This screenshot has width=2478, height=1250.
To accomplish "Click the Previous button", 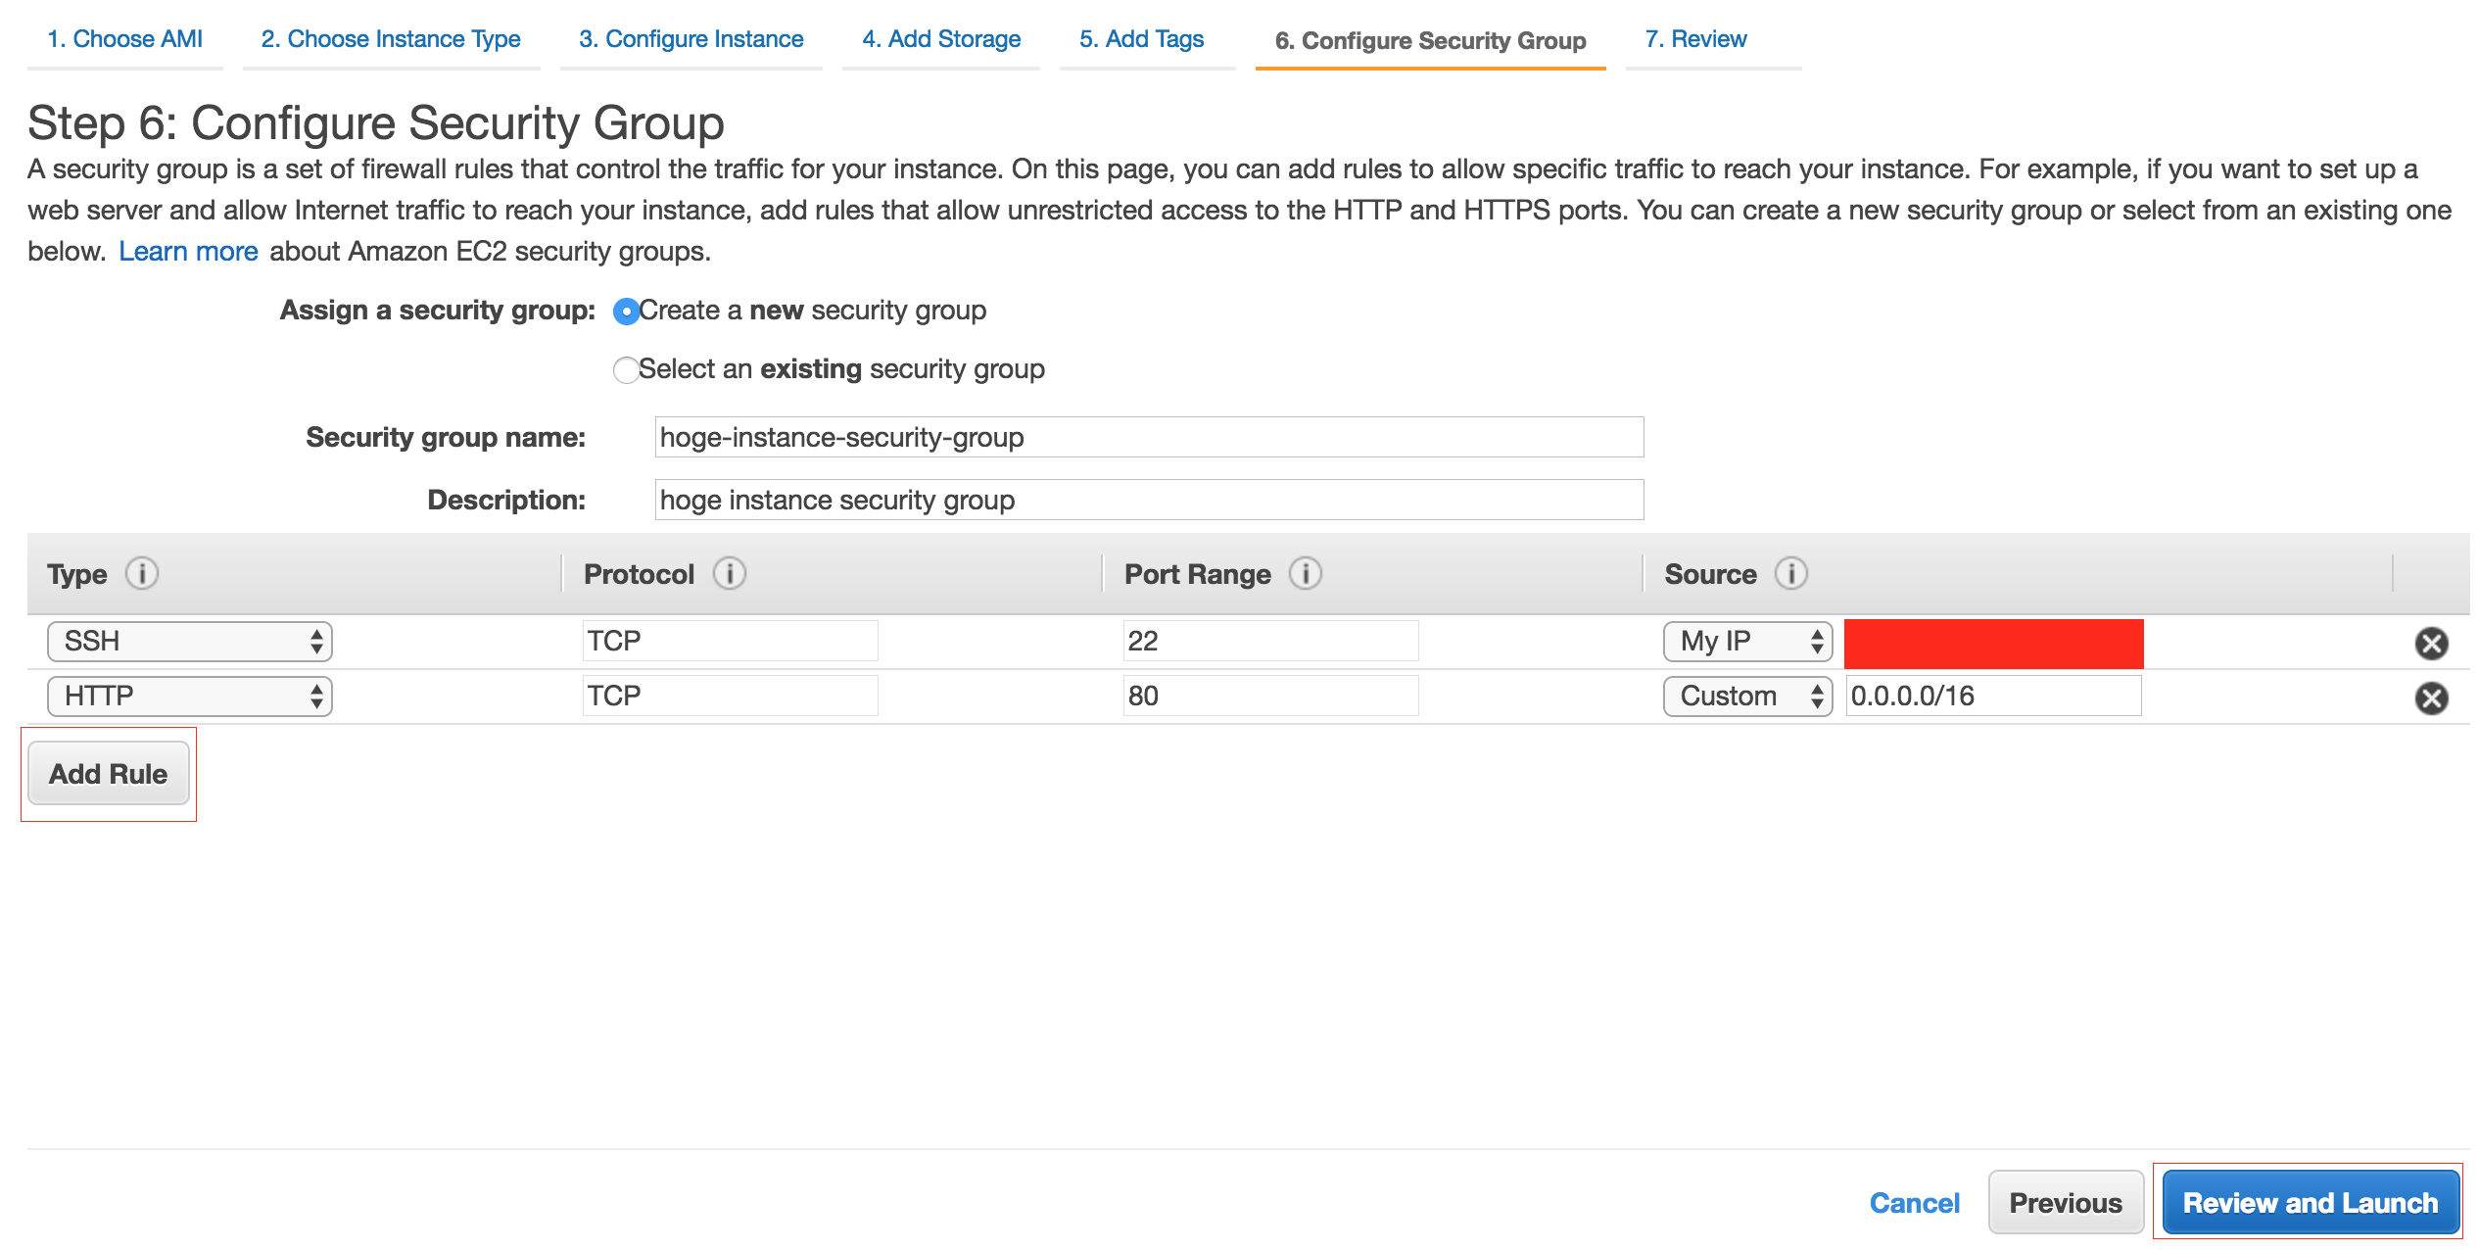I will (x=2066, y=1202).
